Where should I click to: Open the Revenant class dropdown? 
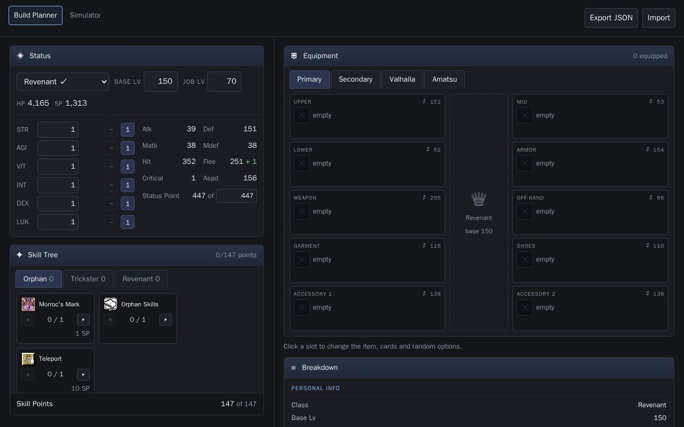63,82
